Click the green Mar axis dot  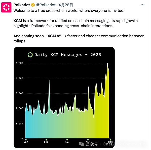click(67, 140)
